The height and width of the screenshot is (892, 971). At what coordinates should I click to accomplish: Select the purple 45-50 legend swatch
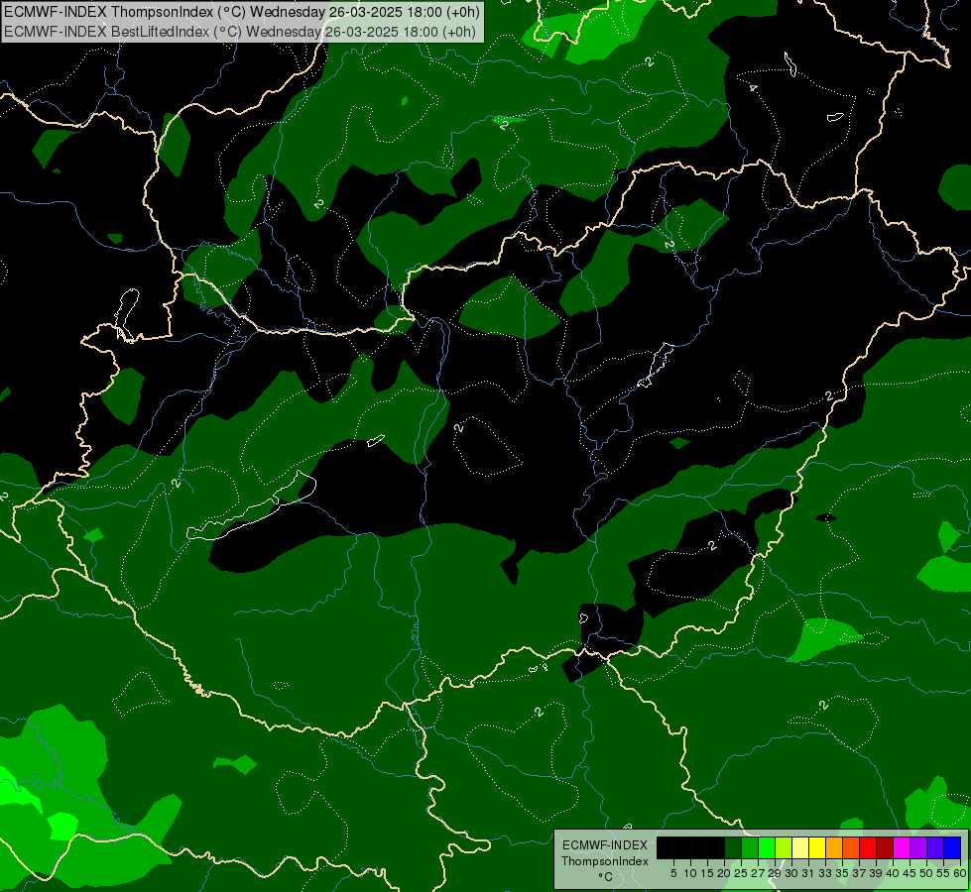[x=918, y=847]
